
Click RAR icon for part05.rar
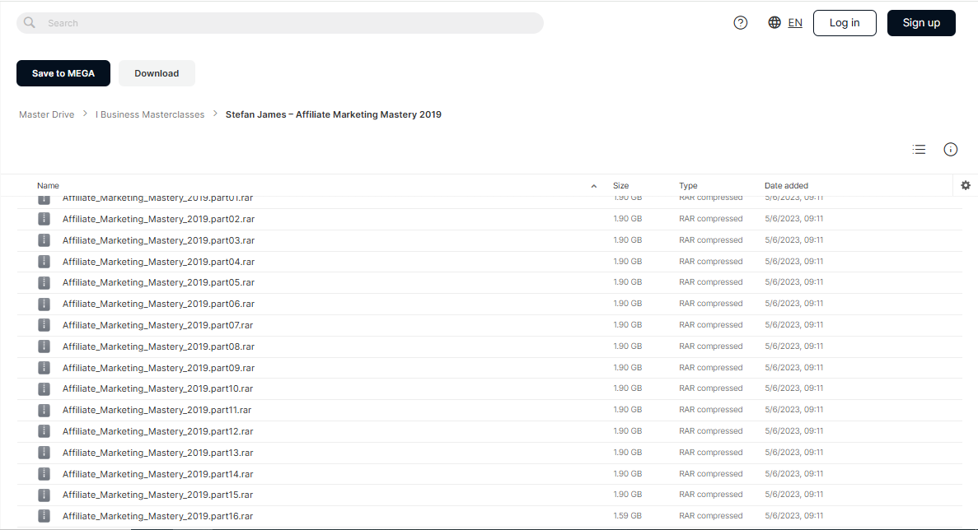(x=44, y=283)
